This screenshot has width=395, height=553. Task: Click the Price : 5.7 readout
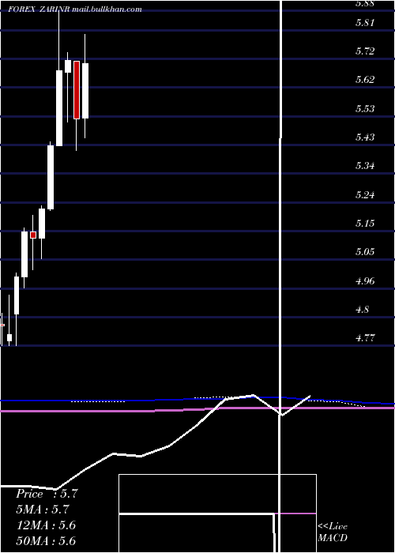tap(47, 494)
